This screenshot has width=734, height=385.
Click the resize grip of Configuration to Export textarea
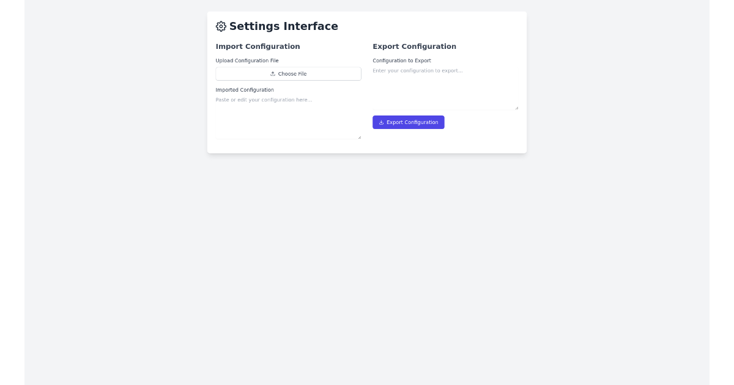[x=517, y=108]
